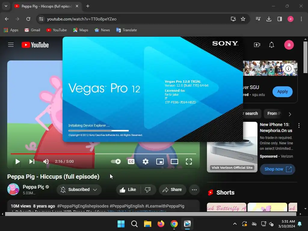Image resolution: width=308 pixels, height=231 pixels.
Task: Open Chrome three-dot menu
Action: point(301,19)
